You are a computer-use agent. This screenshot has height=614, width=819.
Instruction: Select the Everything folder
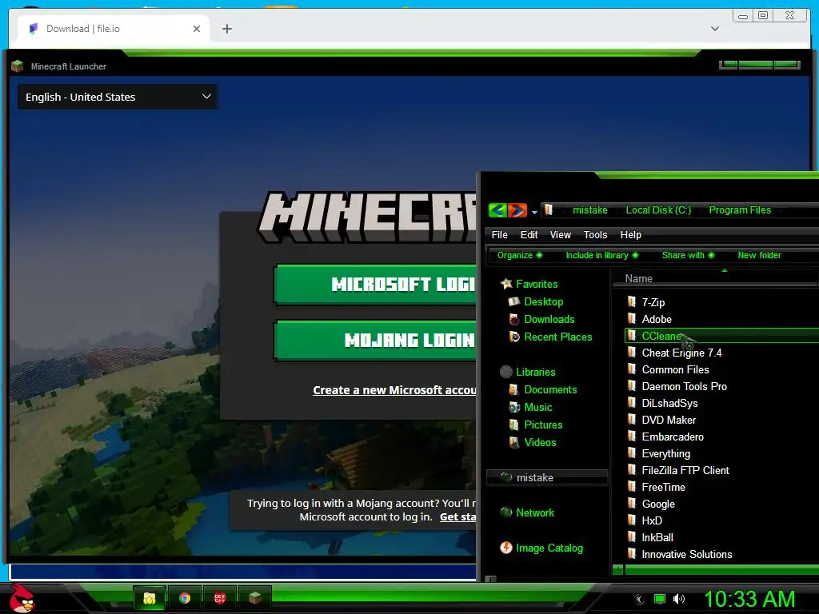665,454
